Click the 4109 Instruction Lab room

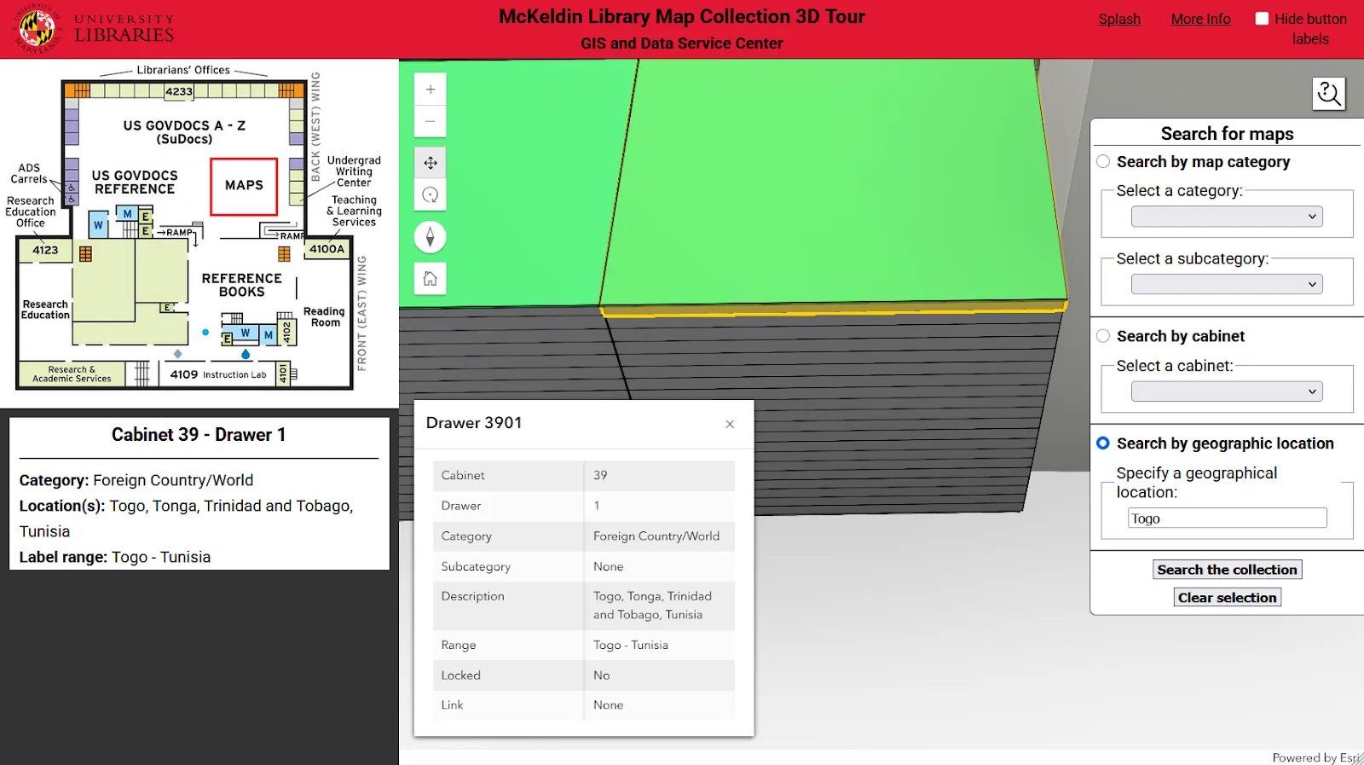click(217, 374)
